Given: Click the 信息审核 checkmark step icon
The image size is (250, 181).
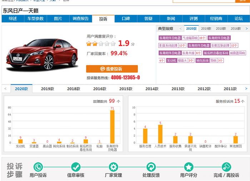Looking at the screenshot, I should 76,167.
